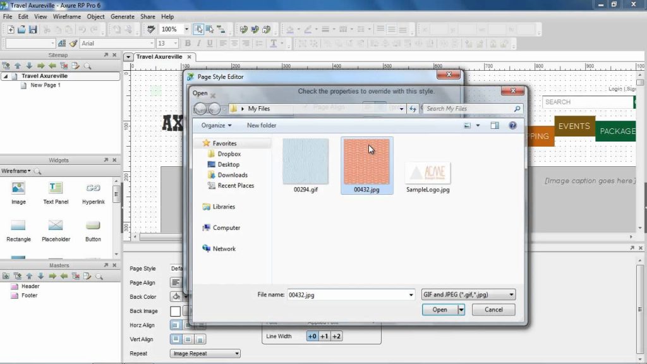The width and height of the screenshot is (647, 364).
Task: Open the Edit menu
Action: pos(23,16)
